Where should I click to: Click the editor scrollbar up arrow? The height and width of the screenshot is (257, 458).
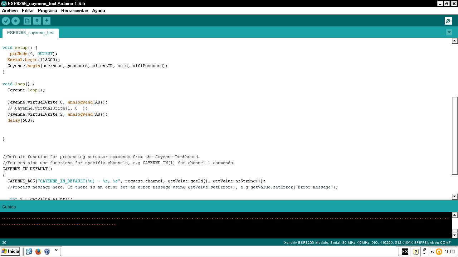point(455,41)
